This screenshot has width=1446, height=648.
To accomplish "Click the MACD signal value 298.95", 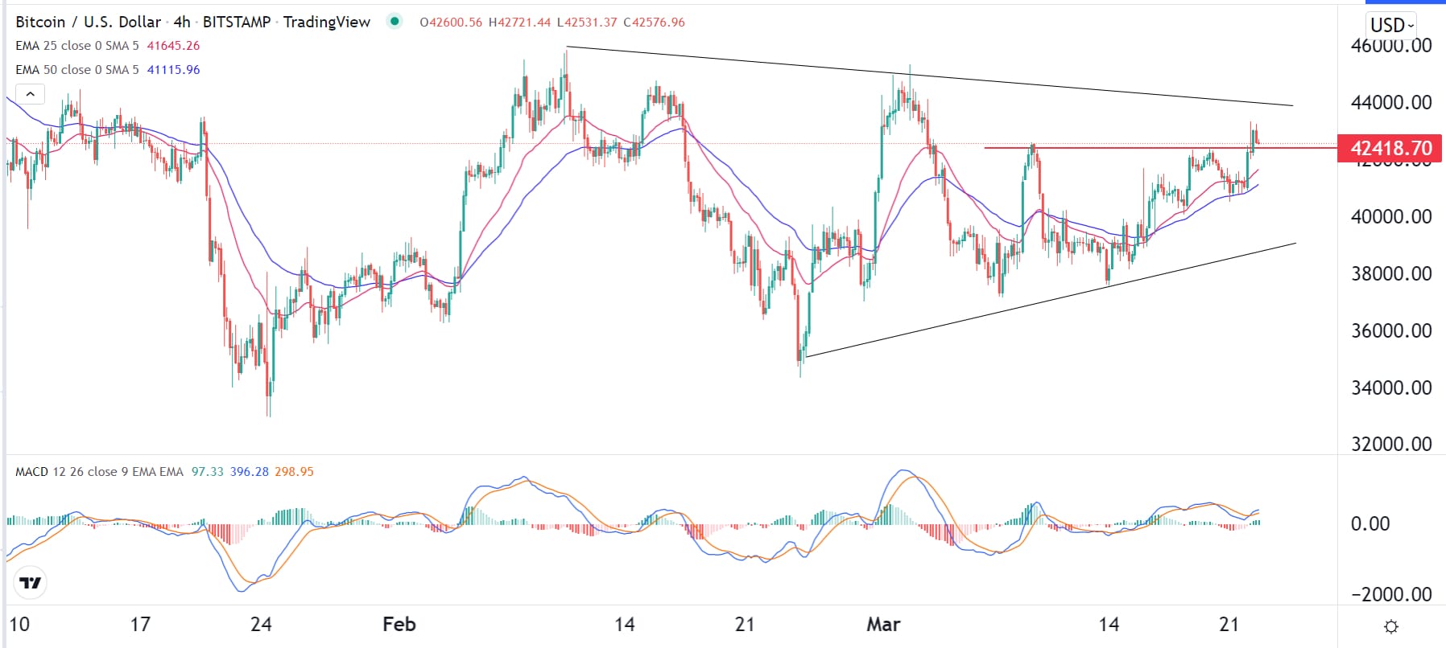I will [295, 472].
